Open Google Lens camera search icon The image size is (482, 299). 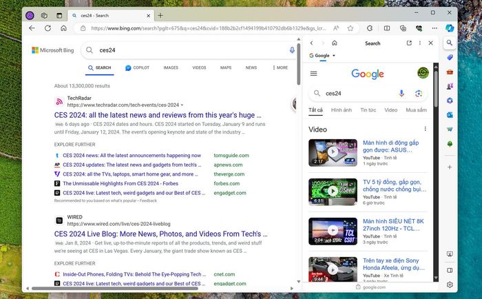point(419,94)
